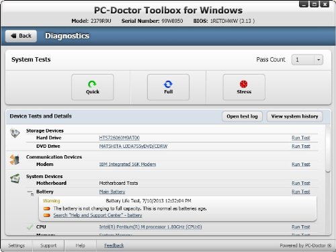Image resolution: width=336 pixels, height=252 pixels.
Task: Minimize the PC-Doctor window
Action: [304, 4]
